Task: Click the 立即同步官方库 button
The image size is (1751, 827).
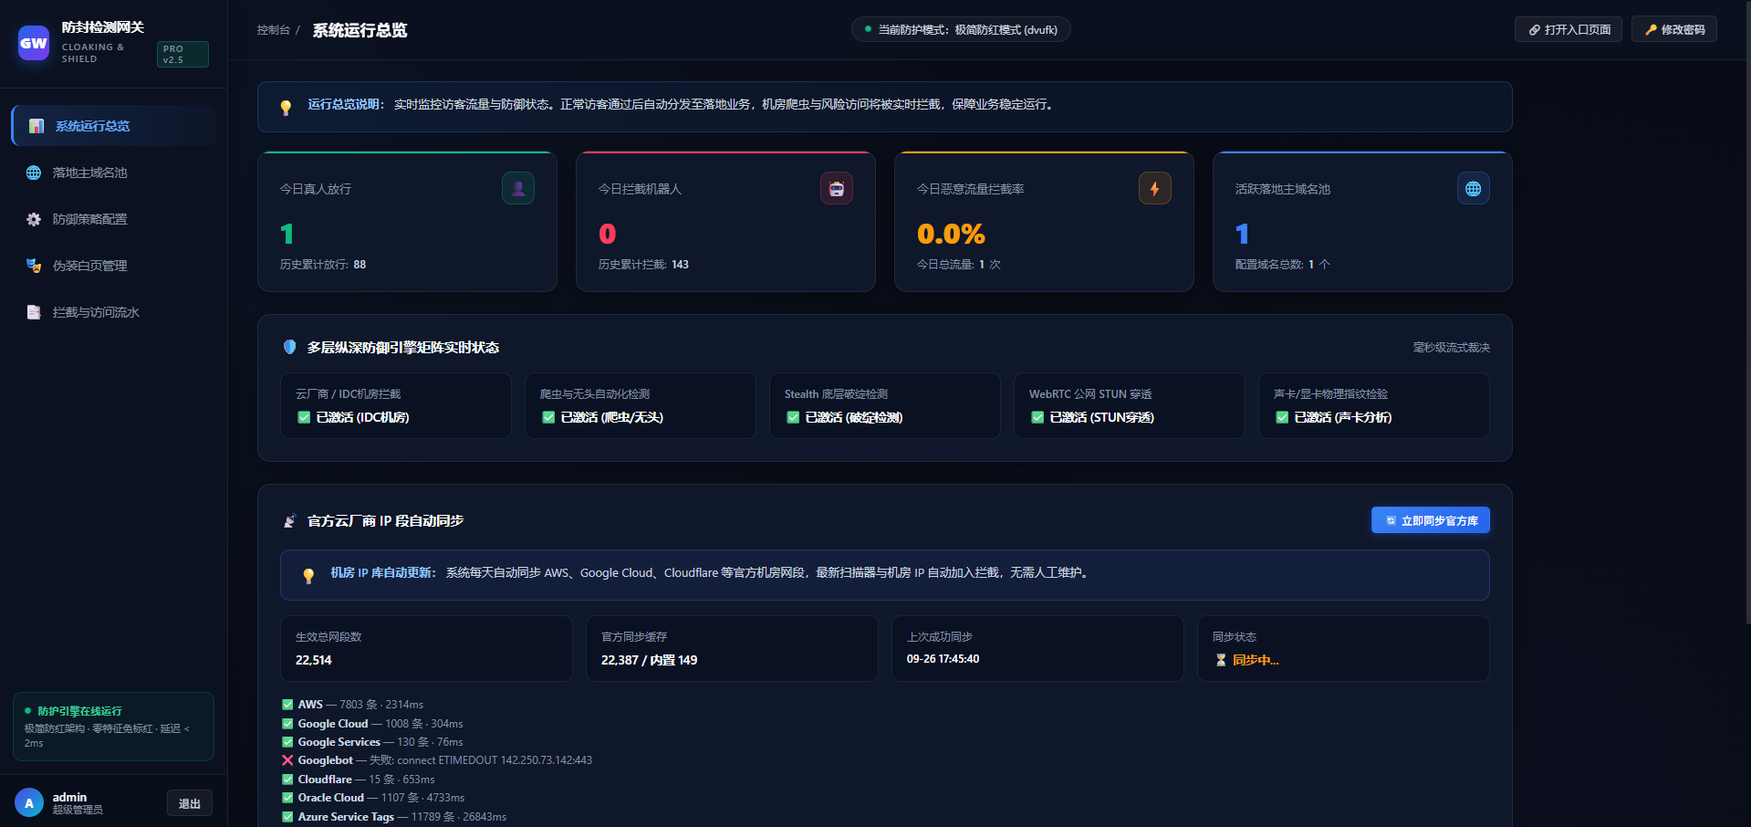Action: (1431, 520)
